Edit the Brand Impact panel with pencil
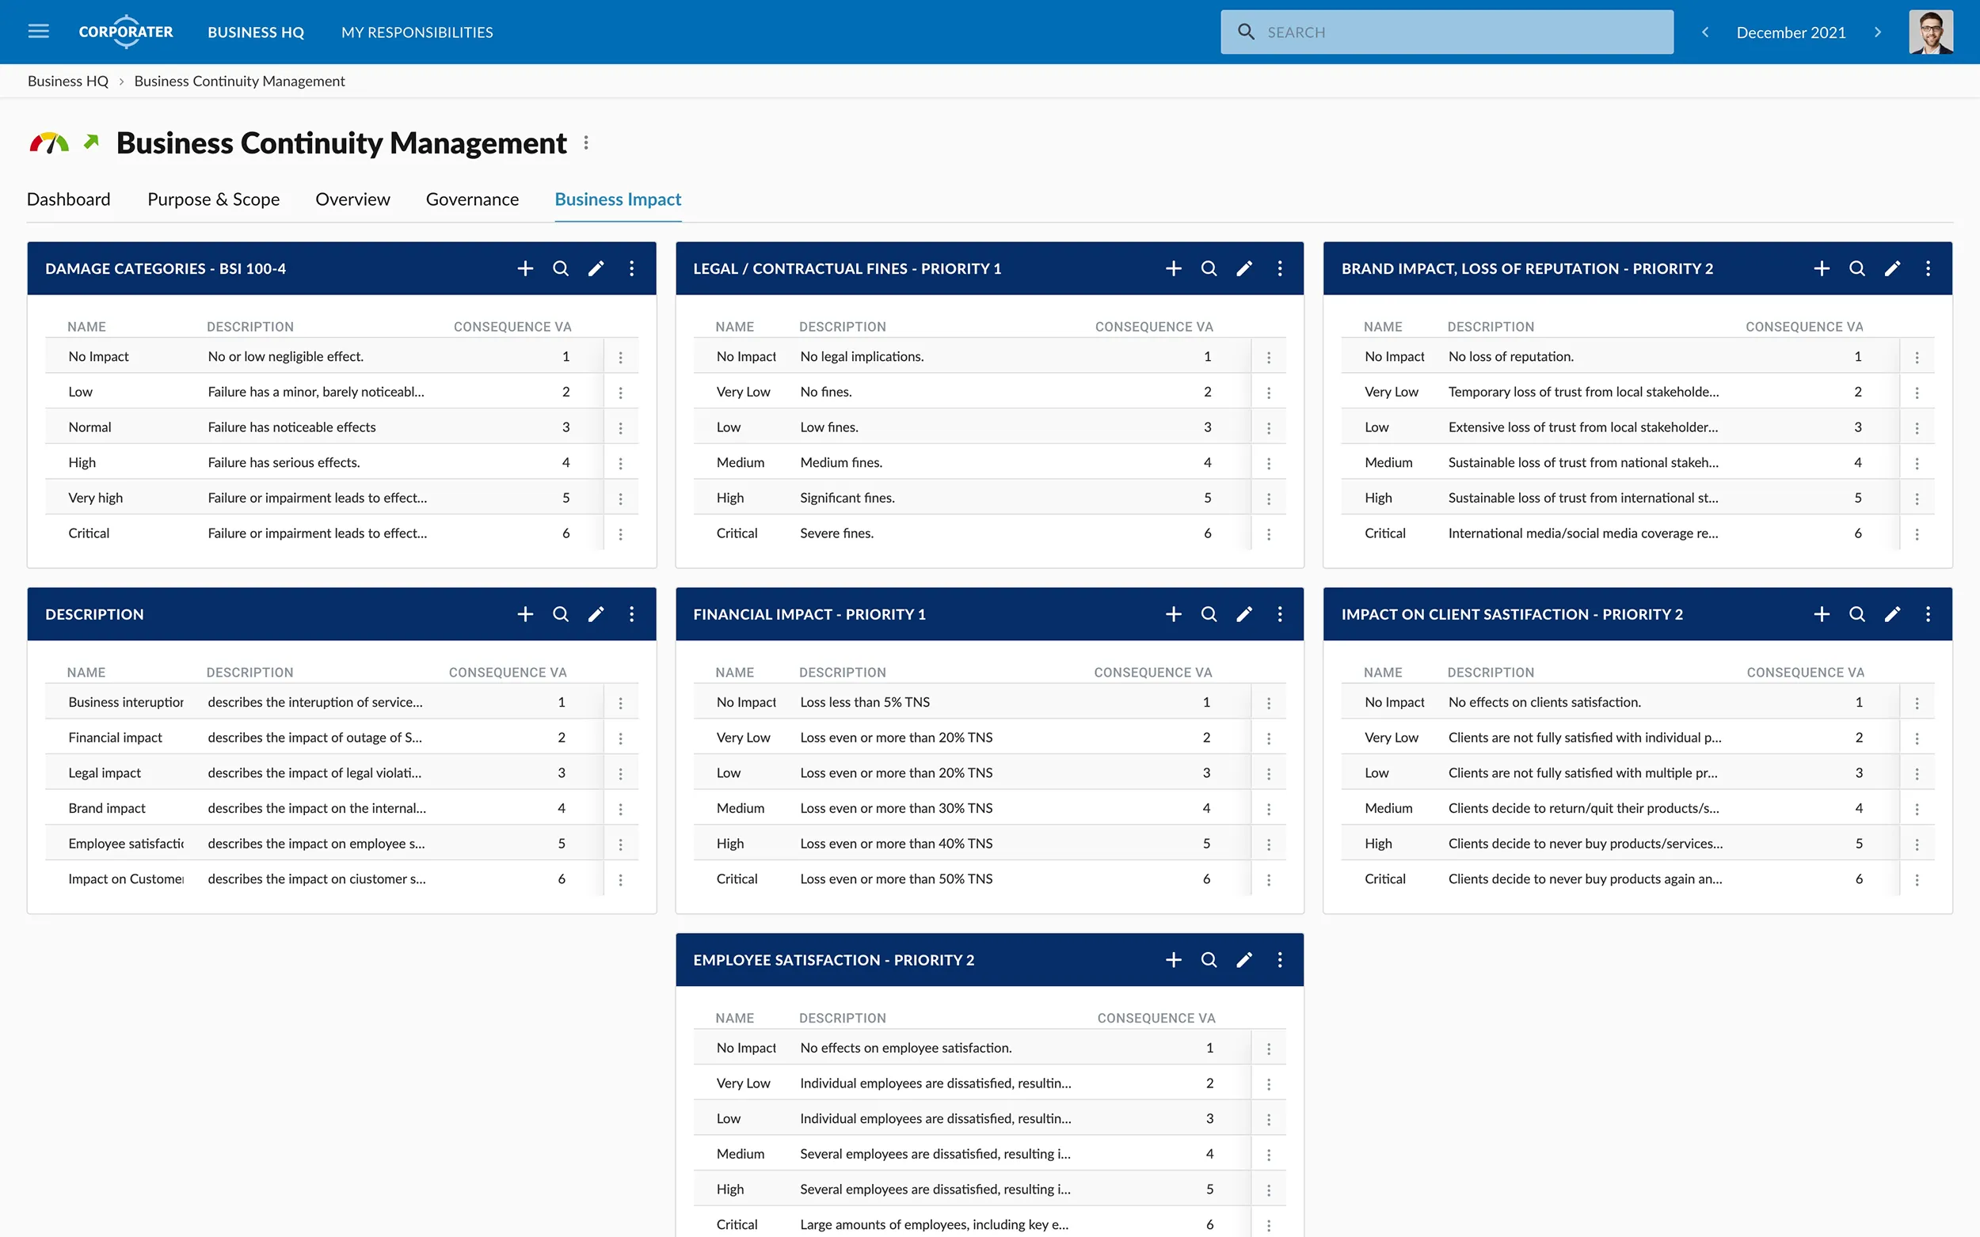The image size is (1980, 1237). click(1891, 268)
